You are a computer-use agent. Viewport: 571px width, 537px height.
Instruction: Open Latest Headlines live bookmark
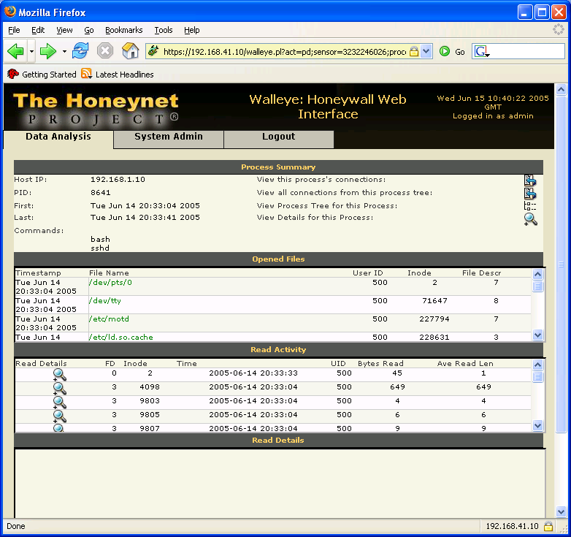[x=118, y=75]
